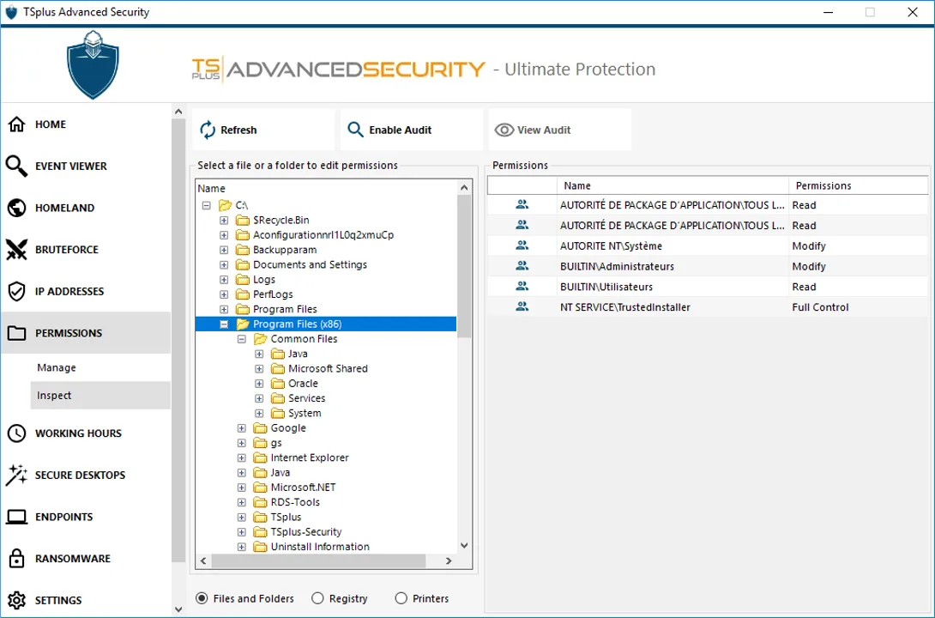Click the RDS-Tools folder icon
This screenshot has height=618, width=935.
click(260, 502)
